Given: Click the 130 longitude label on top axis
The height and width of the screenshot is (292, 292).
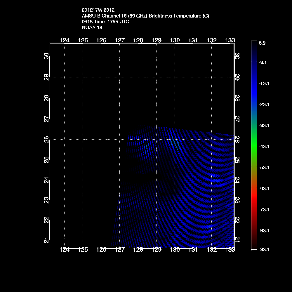Looking at the screenshot, I should tap(175, 40).
